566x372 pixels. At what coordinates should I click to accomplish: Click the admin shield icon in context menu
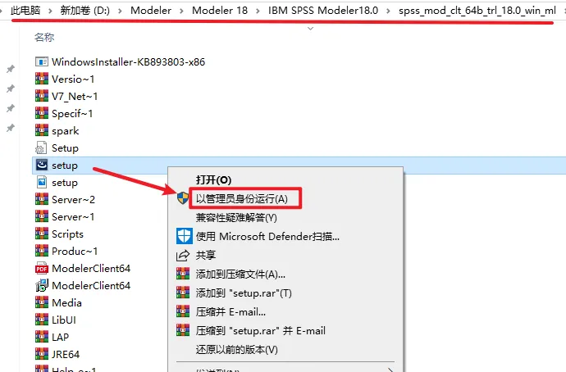pyautogui.click(x=183, y=198)
